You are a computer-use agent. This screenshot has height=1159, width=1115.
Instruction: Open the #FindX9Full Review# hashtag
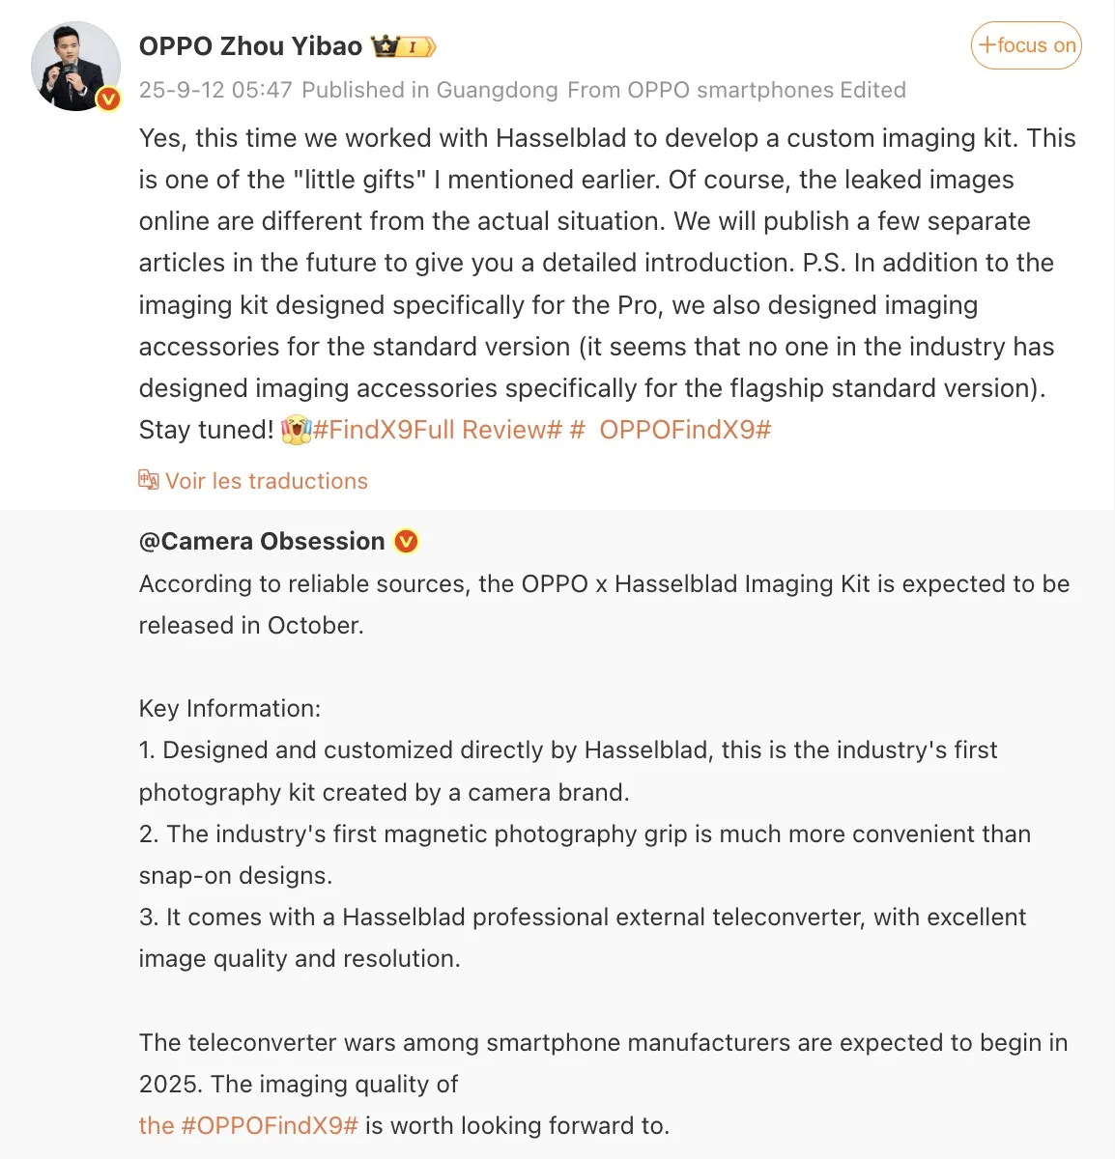click(437, 430)
